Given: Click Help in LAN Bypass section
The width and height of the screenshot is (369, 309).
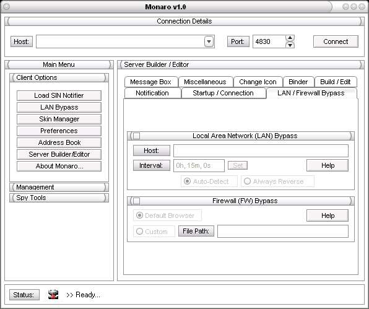Looking at the screenshot, I should click(328, 165).
